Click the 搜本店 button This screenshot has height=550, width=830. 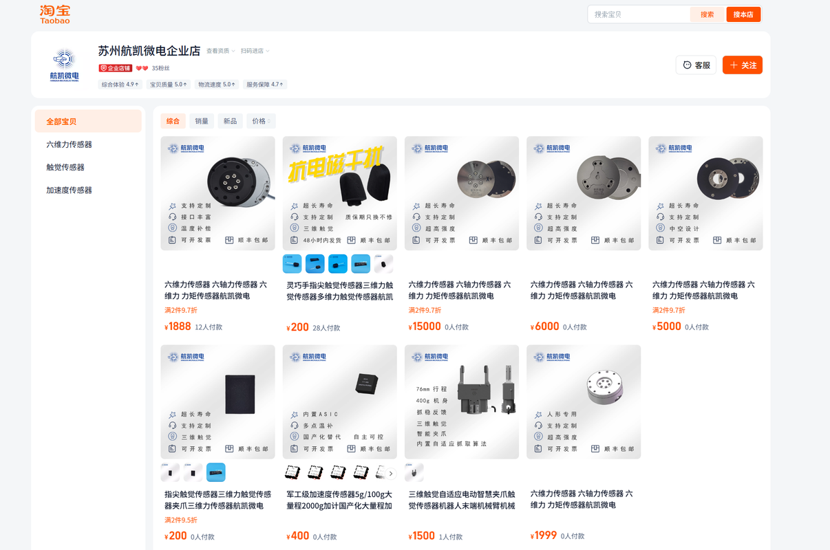[x=743, y=14]
